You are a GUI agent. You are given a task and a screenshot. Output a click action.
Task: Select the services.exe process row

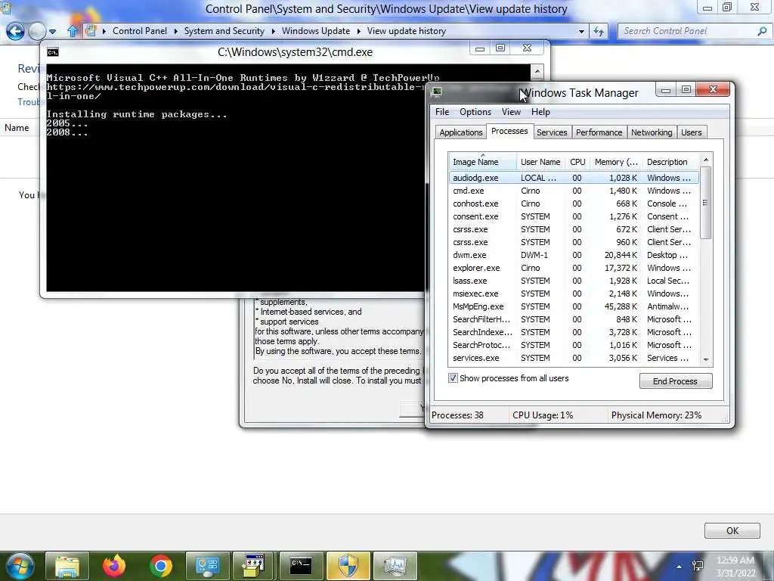coord(574,358)
